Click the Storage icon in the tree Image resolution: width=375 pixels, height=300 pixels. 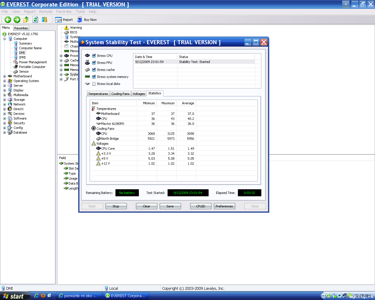point(10,100)
